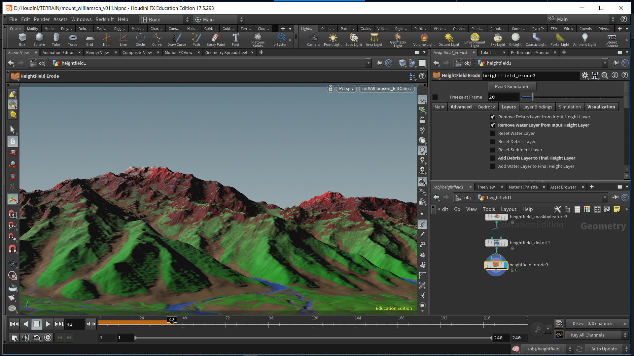
Task: Create a Sky Light
Action: (x=498, y=40)
